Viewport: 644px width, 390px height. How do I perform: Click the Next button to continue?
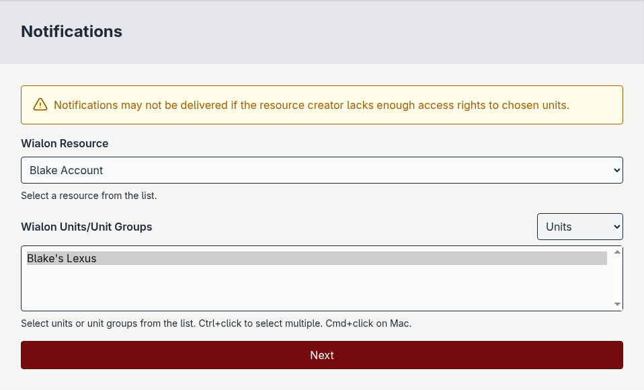pos(321,355)
